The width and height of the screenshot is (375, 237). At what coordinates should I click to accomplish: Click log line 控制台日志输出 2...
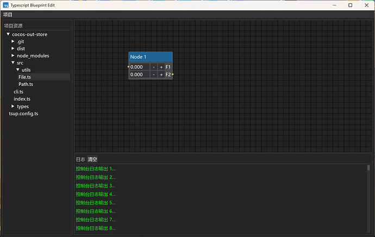[x=96, y=177]
